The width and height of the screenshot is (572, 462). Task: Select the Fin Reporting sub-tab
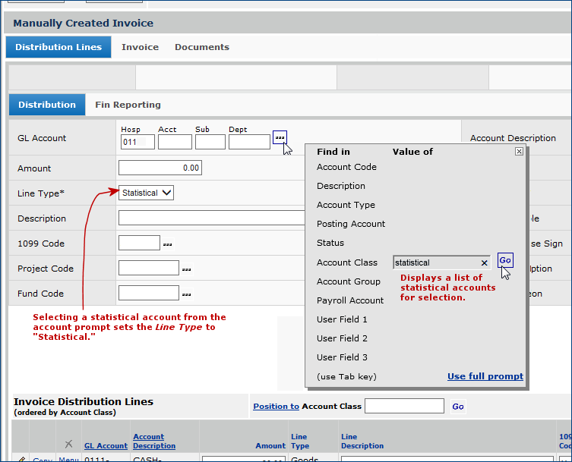pos(128,105)
